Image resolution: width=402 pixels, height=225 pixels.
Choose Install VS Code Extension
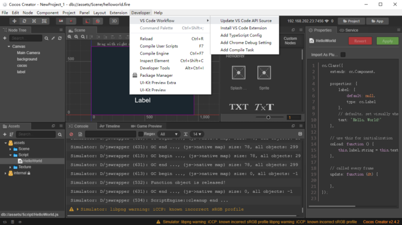(244, 28)
